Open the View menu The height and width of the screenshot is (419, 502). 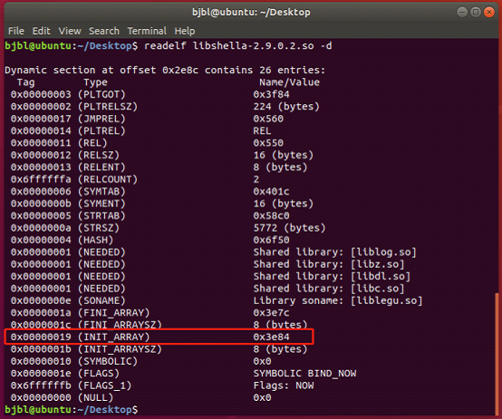click(x=70, y=31)
